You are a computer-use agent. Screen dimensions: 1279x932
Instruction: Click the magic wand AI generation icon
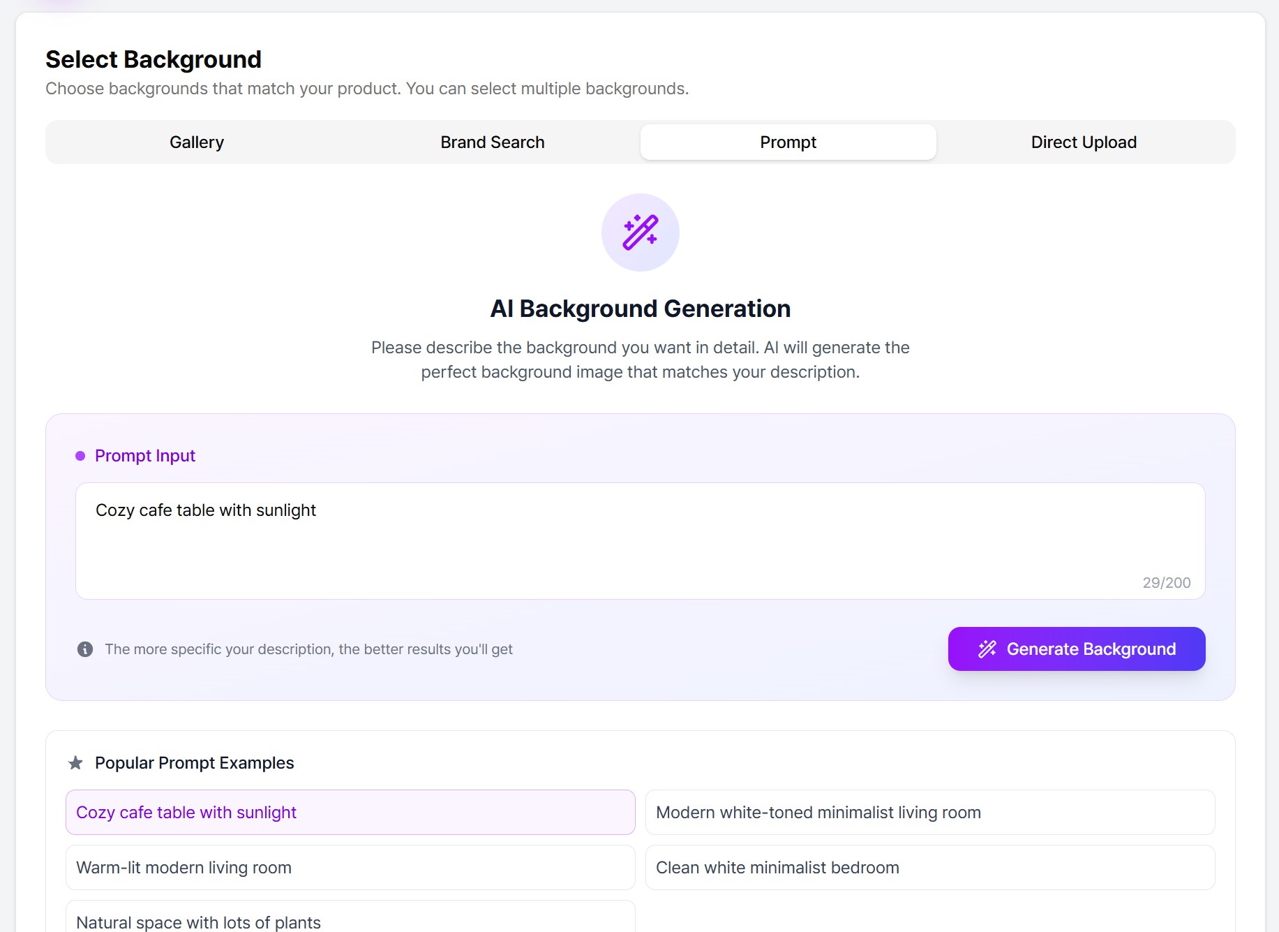640,232
